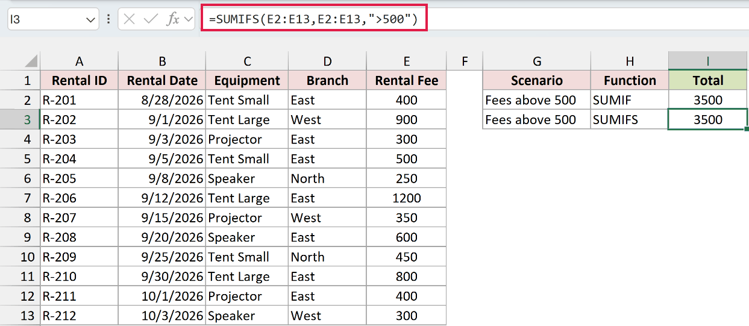The image size is (749, 326).
Task: Select the rental fee cell 1200
Action: pyautogui.click(x=407, y=198)
